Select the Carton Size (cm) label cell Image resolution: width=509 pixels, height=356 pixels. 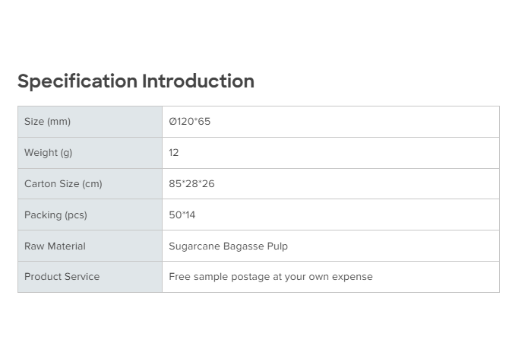90,184
